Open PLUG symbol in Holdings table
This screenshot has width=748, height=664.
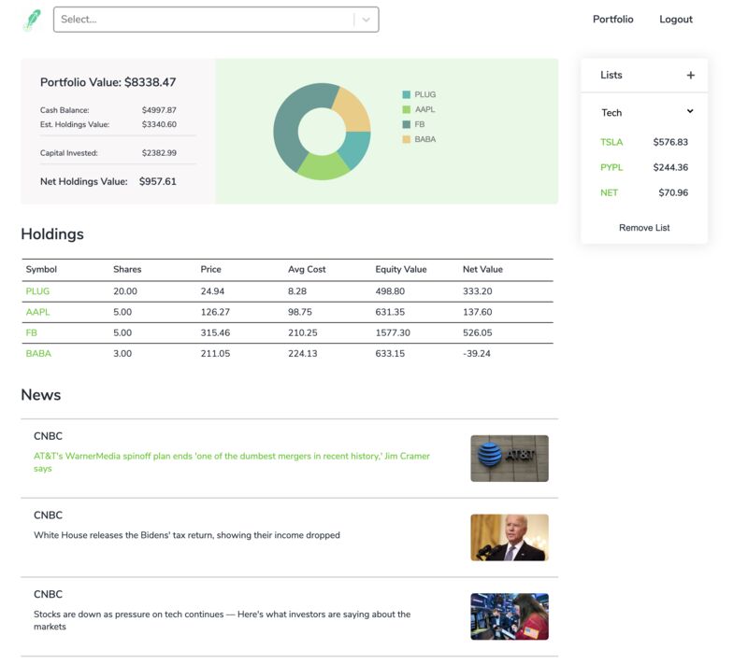(37, 291)
